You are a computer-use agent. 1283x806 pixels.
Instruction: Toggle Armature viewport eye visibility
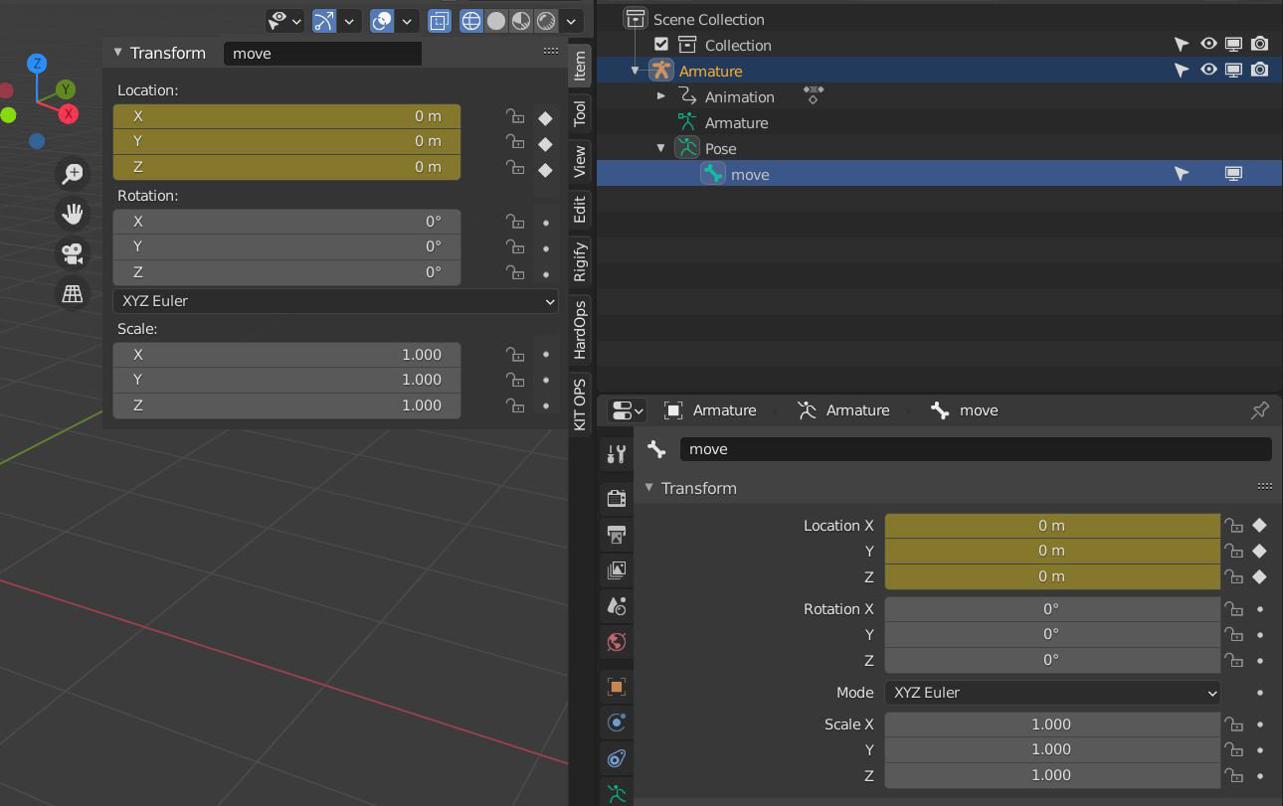click(1208, 71)
